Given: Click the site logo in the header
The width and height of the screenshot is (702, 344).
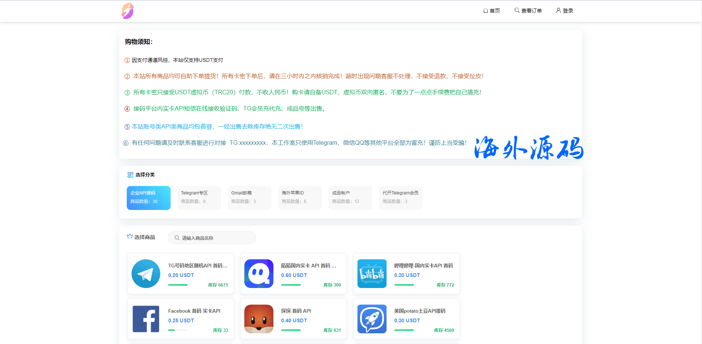Looking at the screenshot, I should pos(128,11).
